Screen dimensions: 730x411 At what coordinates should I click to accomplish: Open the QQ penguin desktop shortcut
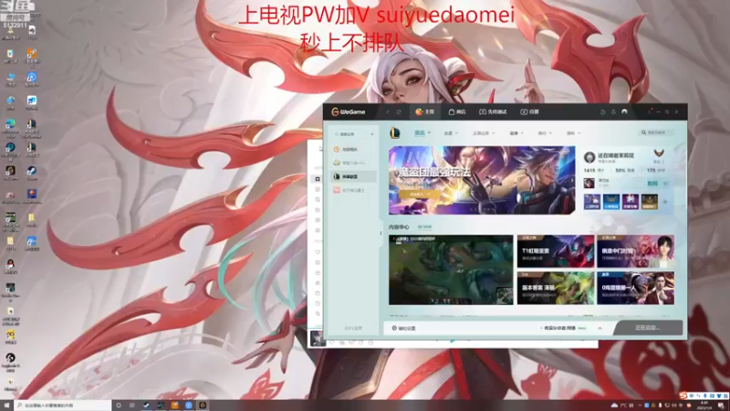click(x=10, y=267)
